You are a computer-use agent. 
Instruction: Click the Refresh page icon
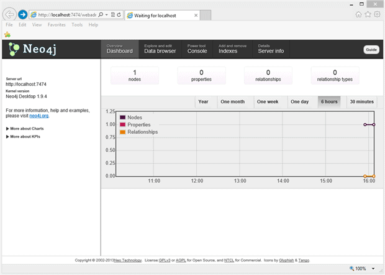119,15
